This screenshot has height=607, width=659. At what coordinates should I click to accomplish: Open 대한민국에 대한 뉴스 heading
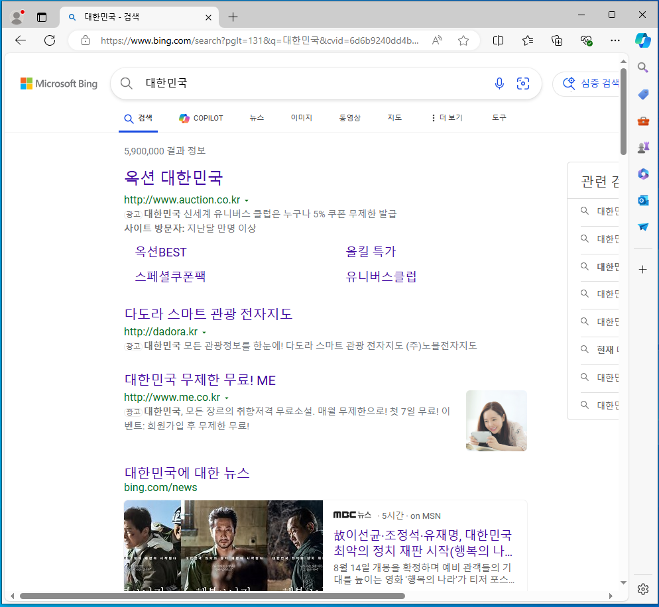[187, 473]
